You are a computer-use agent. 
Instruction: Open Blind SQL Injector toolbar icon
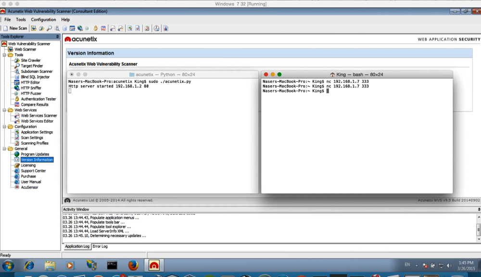(x=64, y=28)
